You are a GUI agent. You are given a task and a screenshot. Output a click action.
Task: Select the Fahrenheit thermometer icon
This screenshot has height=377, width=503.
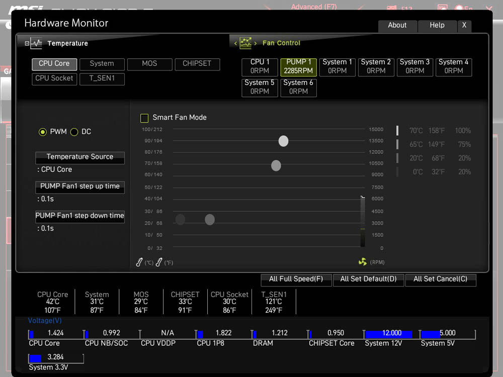click(159, 262)
